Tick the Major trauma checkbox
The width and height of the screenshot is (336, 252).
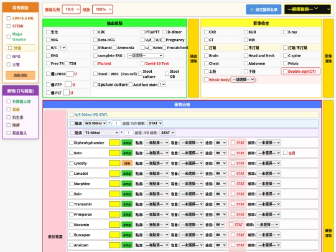(x=8, y=37)
